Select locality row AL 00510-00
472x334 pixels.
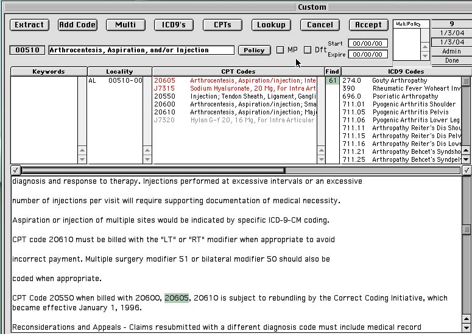[115, 80]
